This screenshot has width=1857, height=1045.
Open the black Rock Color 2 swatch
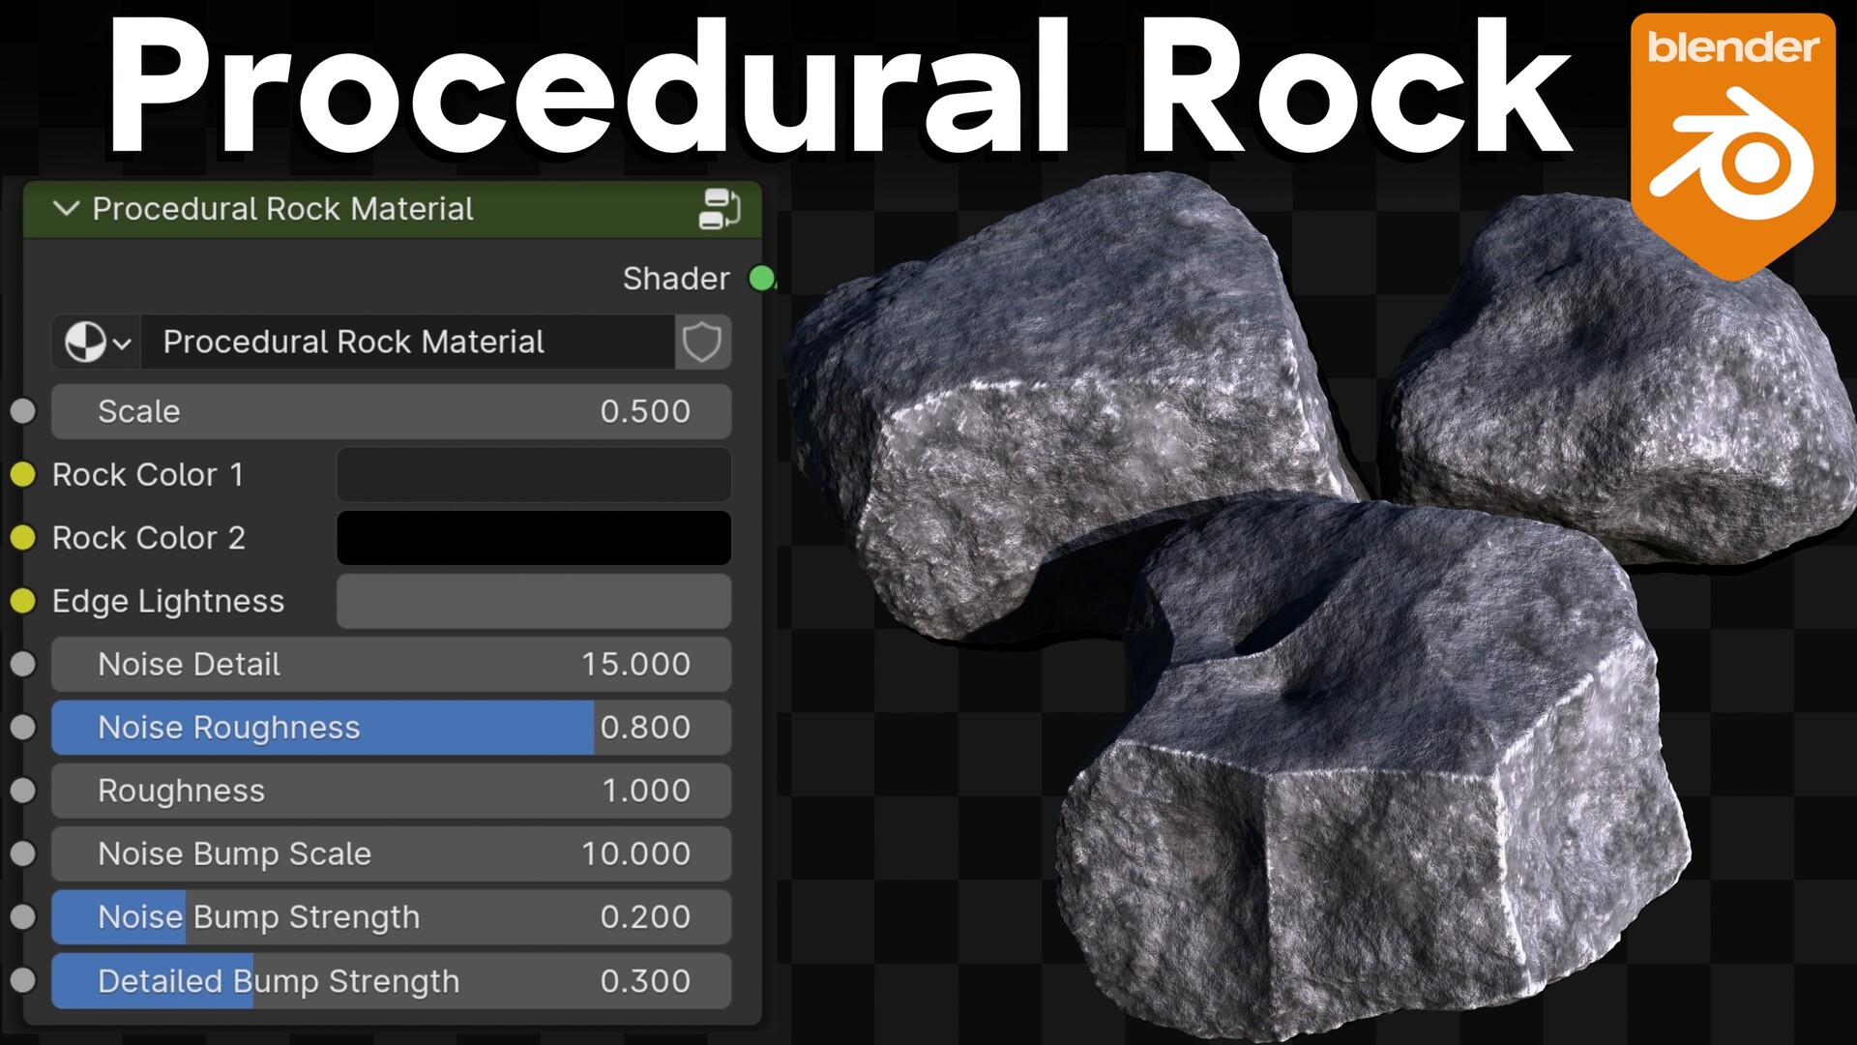(533, 537)
